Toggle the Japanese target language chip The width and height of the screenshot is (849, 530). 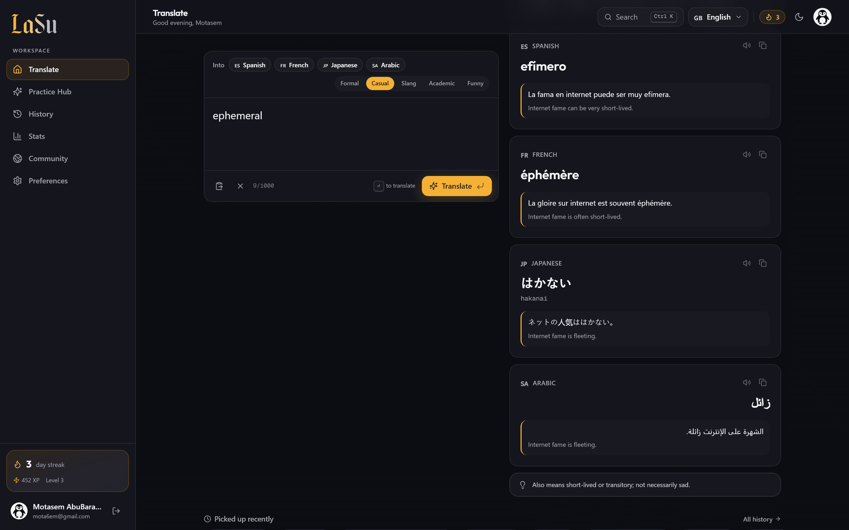click(340, 65)
